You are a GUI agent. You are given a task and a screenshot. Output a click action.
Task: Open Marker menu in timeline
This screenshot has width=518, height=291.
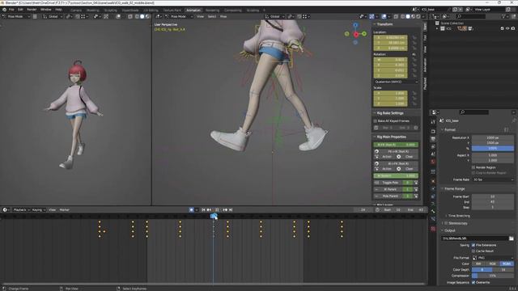coord(65,210)
